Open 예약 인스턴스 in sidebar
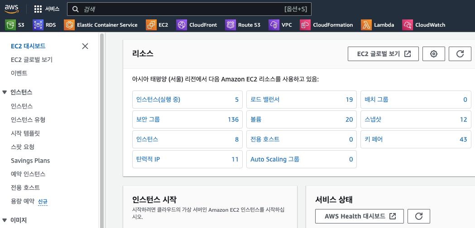475x228 pixels. click(x=28, y=174)
